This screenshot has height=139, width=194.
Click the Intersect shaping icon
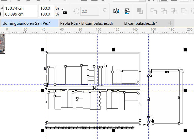click(x=174, y=11)
